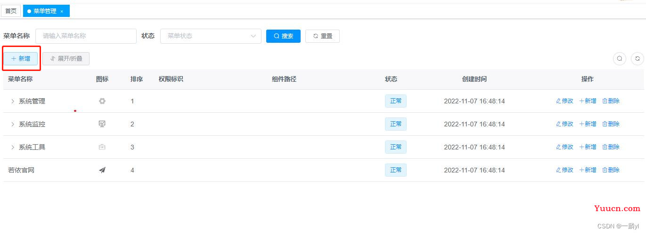Click the gear icon in 系统管理 row

click(x=102, y=101)
